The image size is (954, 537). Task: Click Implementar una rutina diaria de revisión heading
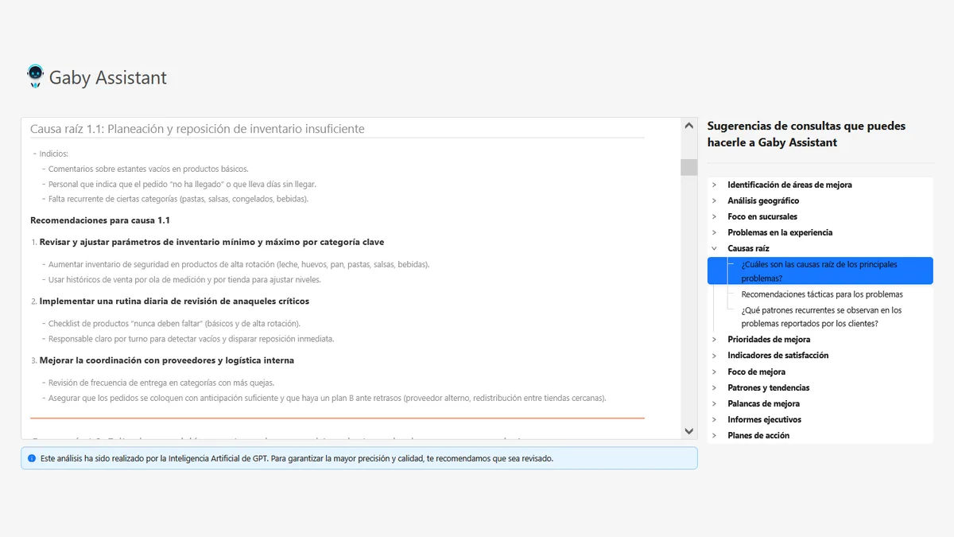[x=174, y=302]
